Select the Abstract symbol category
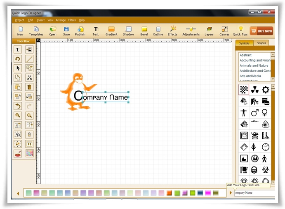 tap(245, 55)
